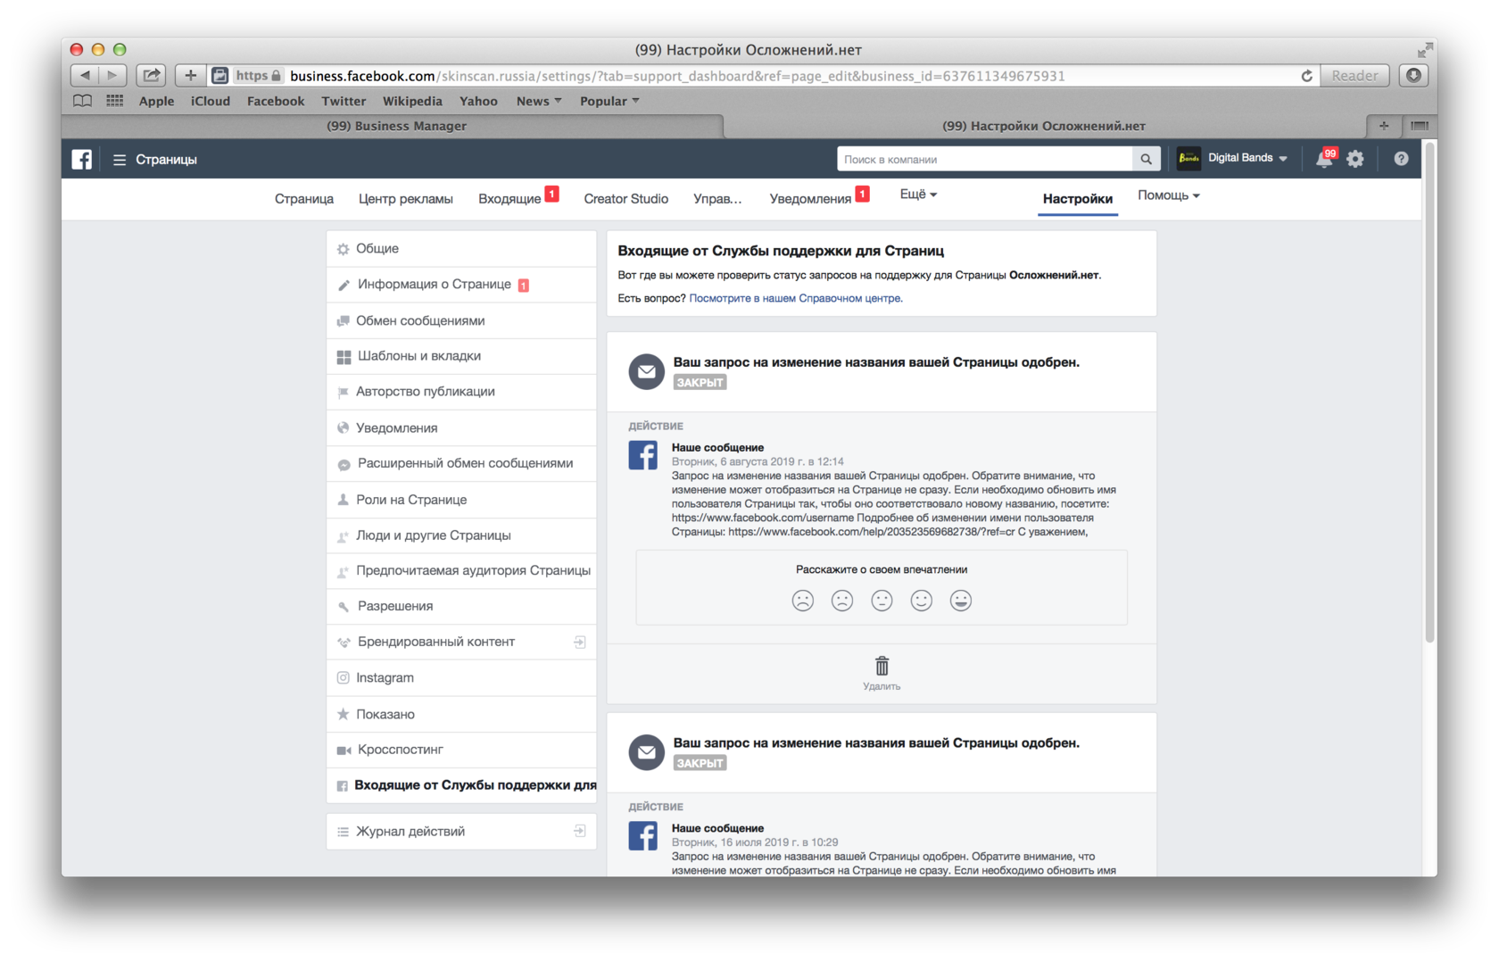Screen dimensions: 1499x962
Task: Click the Safari share button
Action: coord(151,76)
